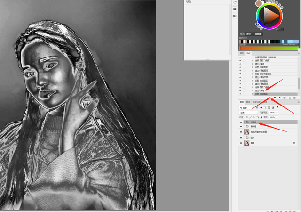Click the lock icon on 背景 layer
Viewport: 301px width, 212px height.
(x=294, y=143)
